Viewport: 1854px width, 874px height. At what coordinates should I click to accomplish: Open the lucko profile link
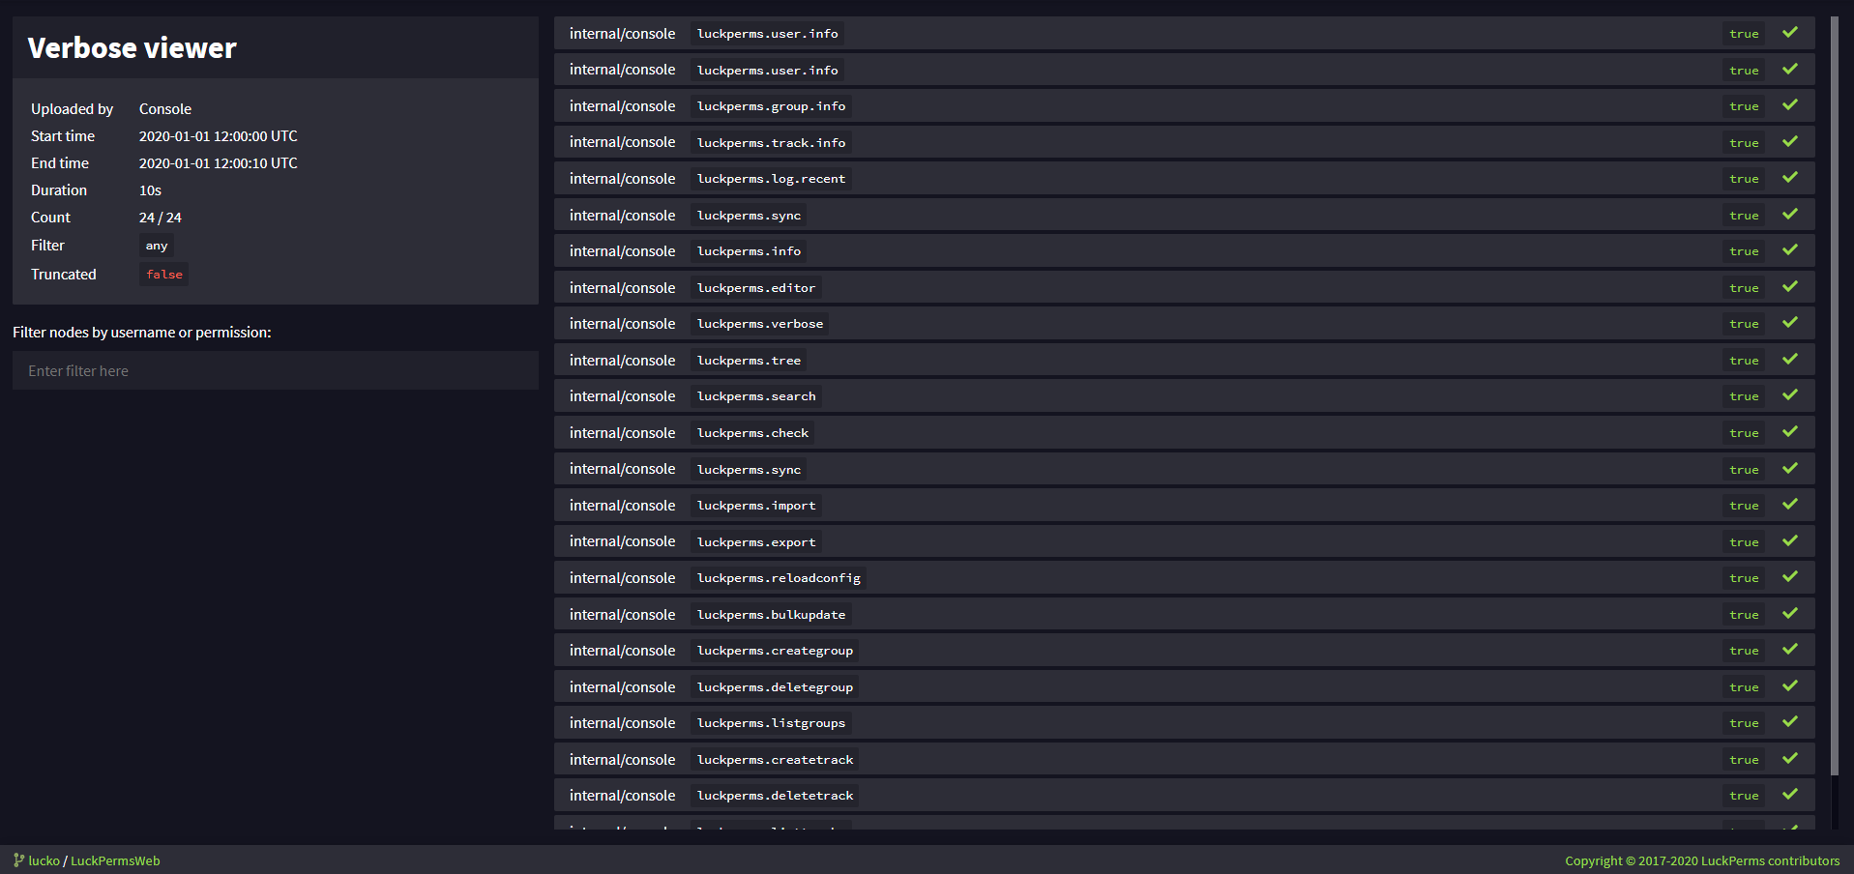click(x=44, y=860)
